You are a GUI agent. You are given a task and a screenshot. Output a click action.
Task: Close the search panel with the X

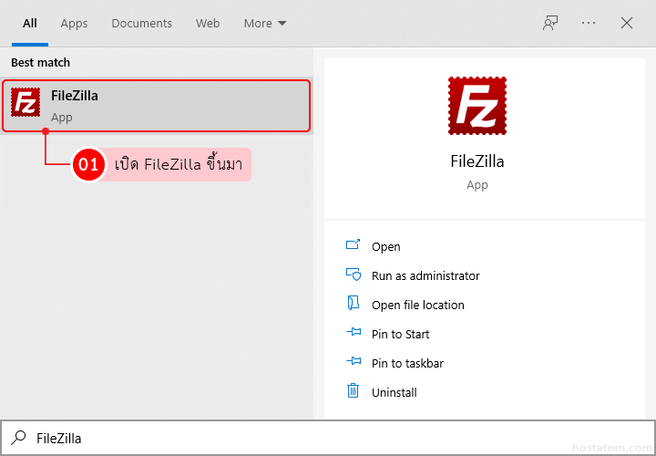tap(627, 23)
